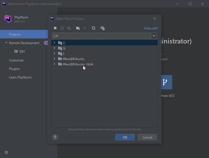
Task: Open the Plugins section
Action: (x=14, y=69)
